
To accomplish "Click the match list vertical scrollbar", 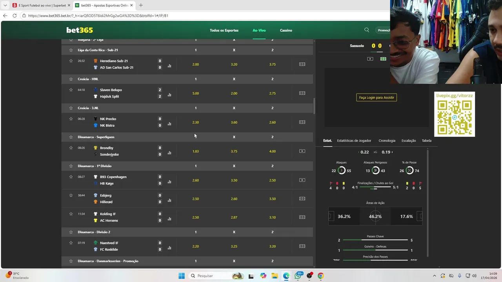I will click(314, 106).
